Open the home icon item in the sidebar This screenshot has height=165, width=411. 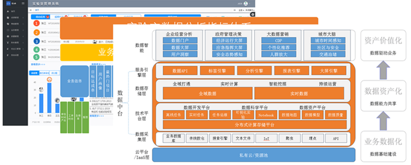coord(8,11)
